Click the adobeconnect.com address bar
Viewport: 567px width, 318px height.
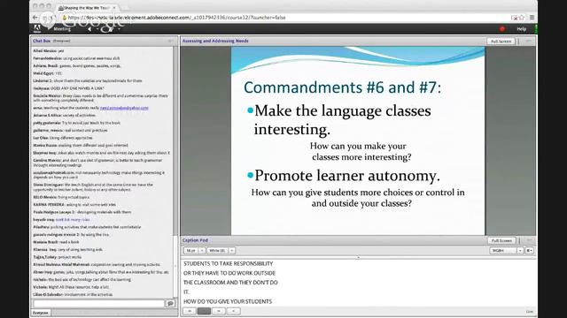(285, 18)
